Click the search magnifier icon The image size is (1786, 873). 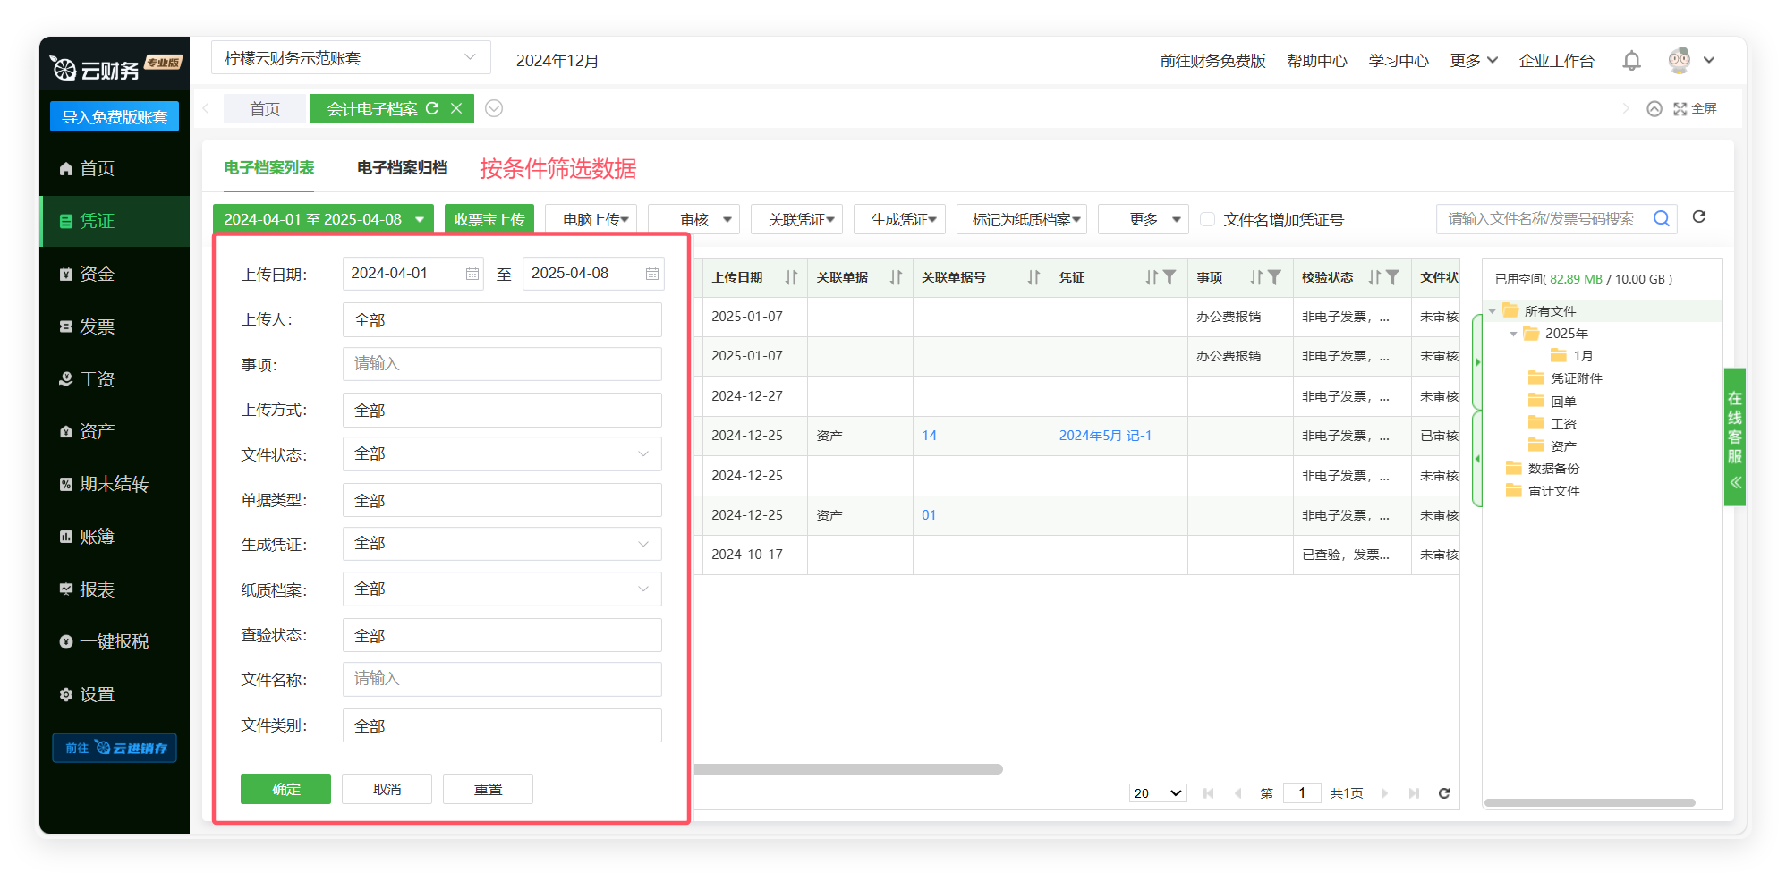click(1661, 218)
